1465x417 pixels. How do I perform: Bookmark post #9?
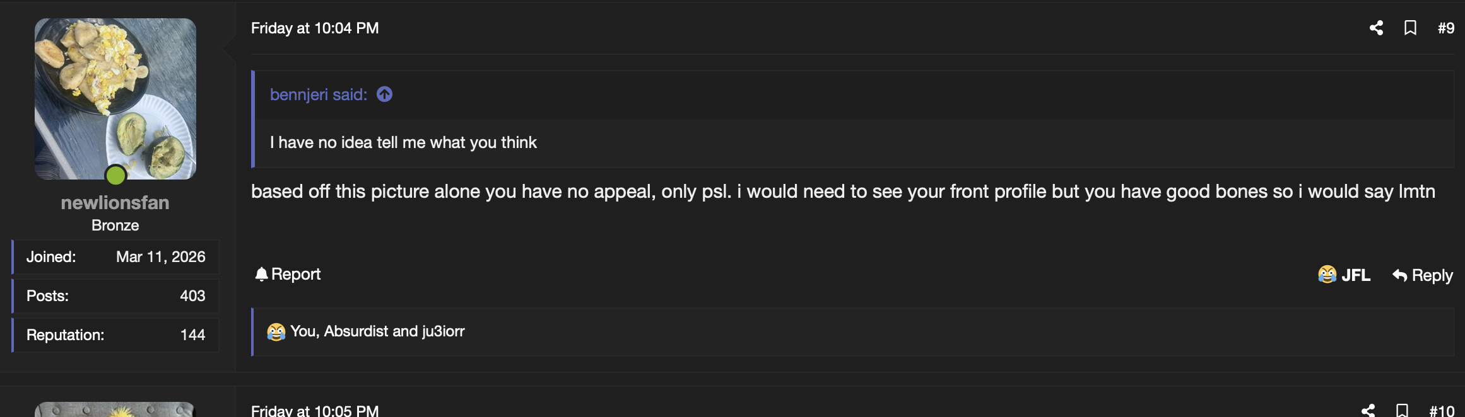click(1410, 28)
